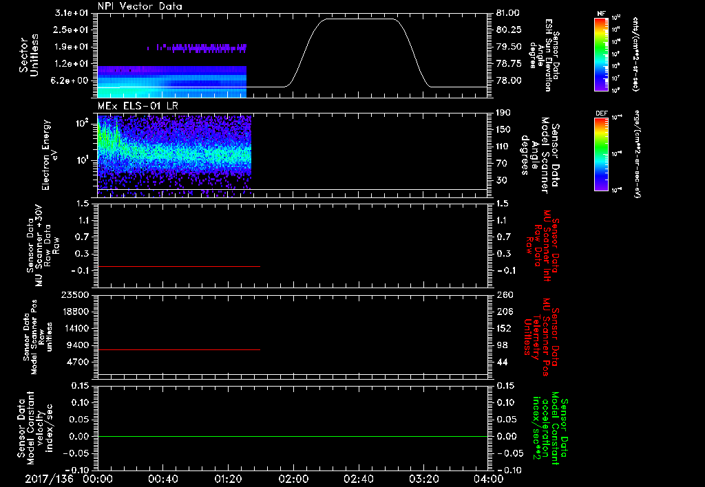Click the NPI sector spectrogram data

click(x=171, y=71)
